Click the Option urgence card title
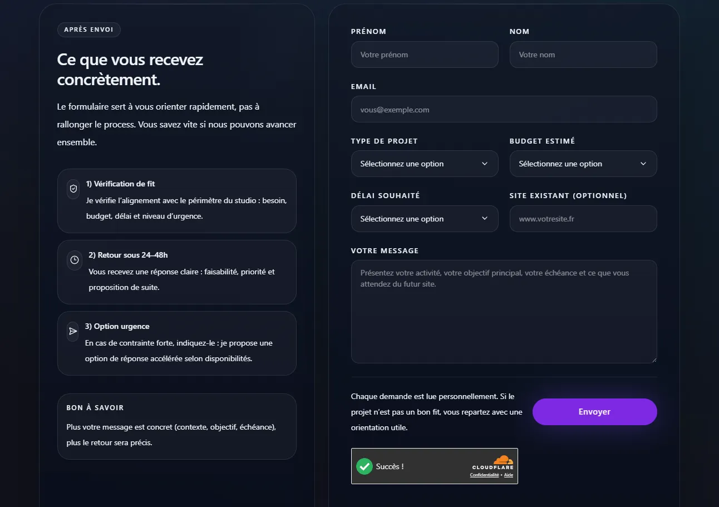 coord(117,327)
